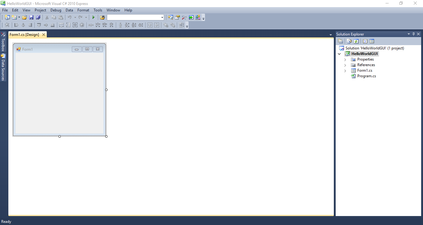This screenshot has height=225, width=423.
Task: Open the Project menu
Action: click(40, 10)
